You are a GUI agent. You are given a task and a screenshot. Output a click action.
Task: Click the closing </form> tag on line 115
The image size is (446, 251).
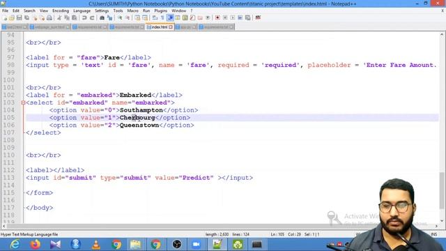tap(39, 193)
